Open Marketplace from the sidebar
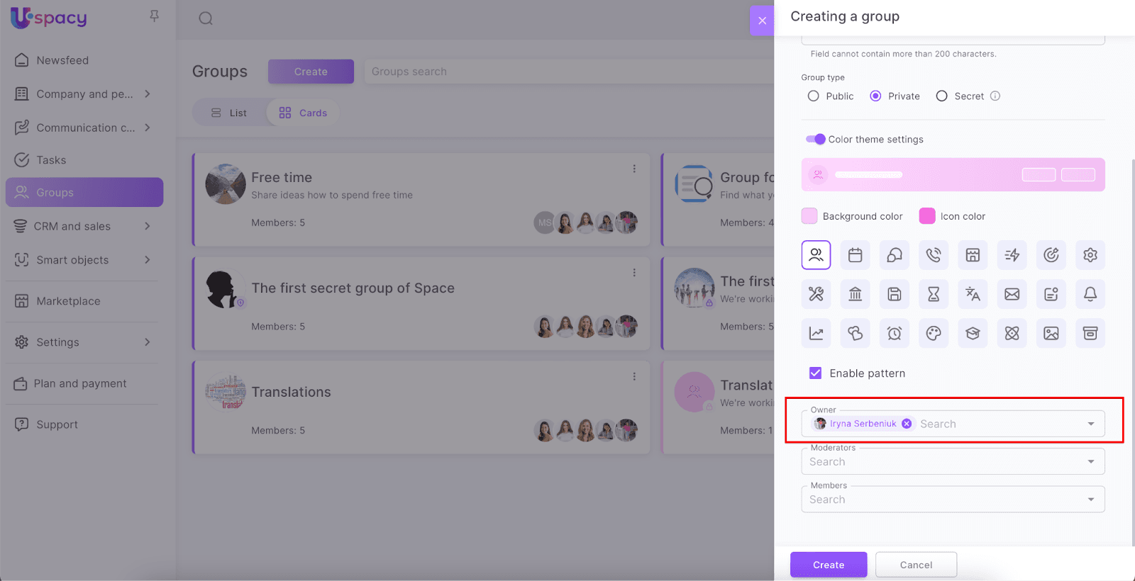1135x581 pixels. 68,301
